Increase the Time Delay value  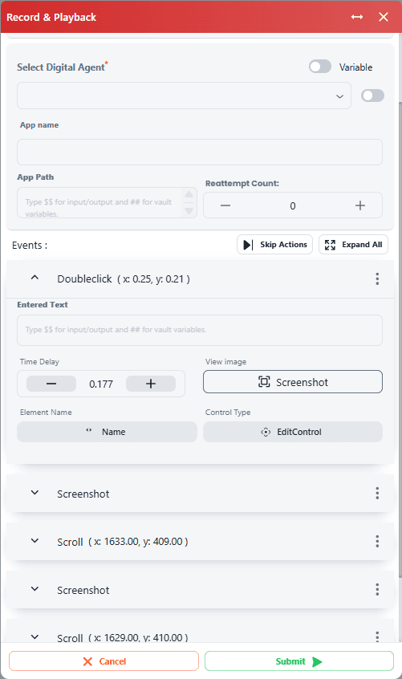coord(151,384)
